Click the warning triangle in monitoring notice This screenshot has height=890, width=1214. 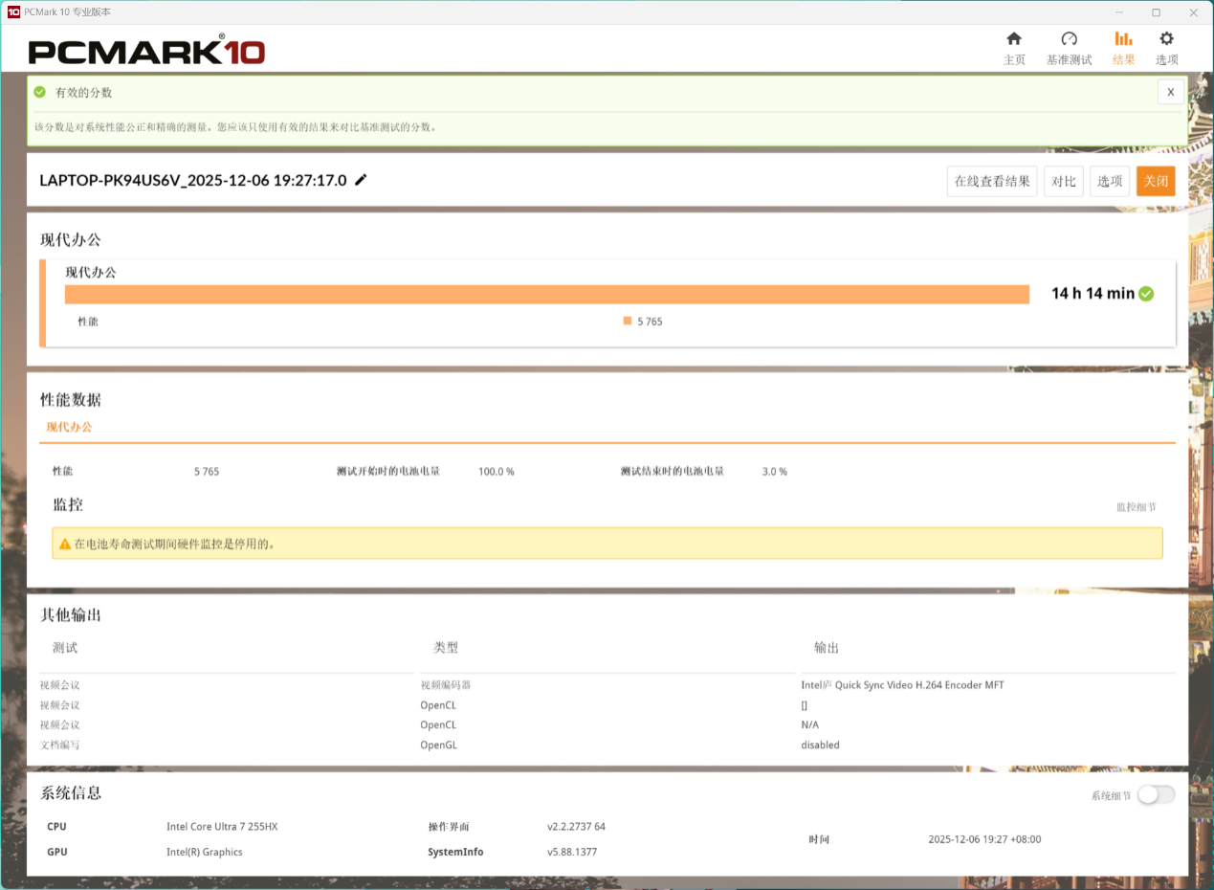[65, 544]
